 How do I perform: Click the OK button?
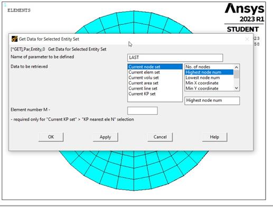(x=51, y=137)
